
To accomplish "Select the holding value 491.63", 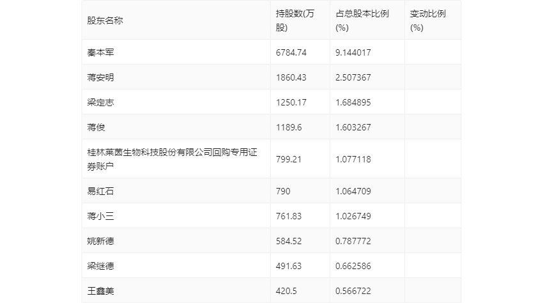I will pyautogui.click(x=289, y=266).
